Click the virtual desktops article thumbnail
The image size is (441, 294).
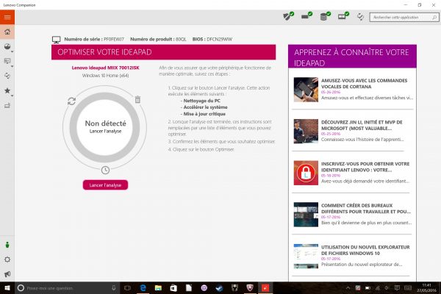(x=306, y=215)
